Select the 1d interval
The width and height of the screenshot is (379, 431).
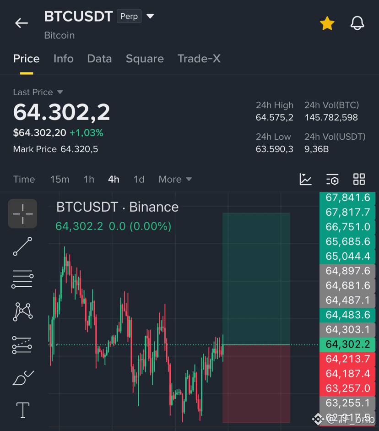click(139, 179)
